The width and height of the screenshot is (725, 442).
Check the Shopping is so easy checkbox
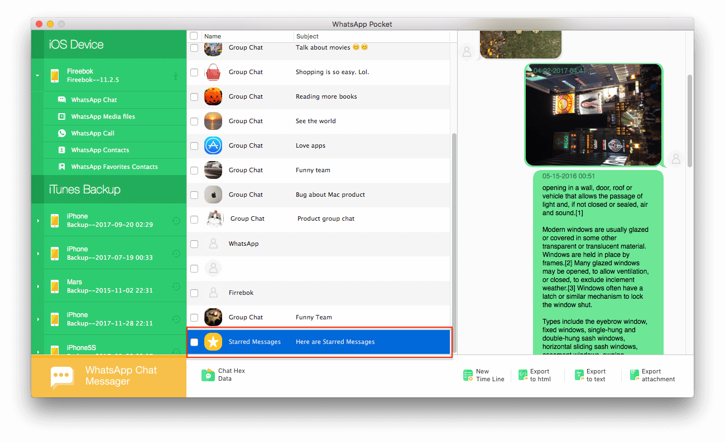pos(194,72)
